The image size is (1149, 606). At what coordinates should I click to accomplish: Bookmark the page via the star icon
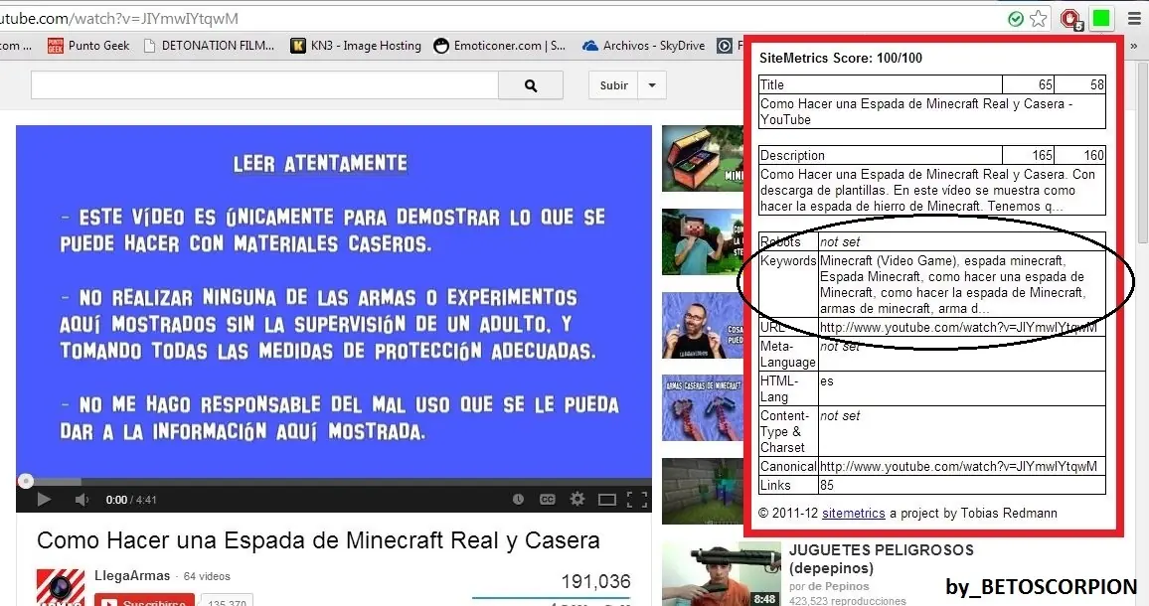point(1038,18)
